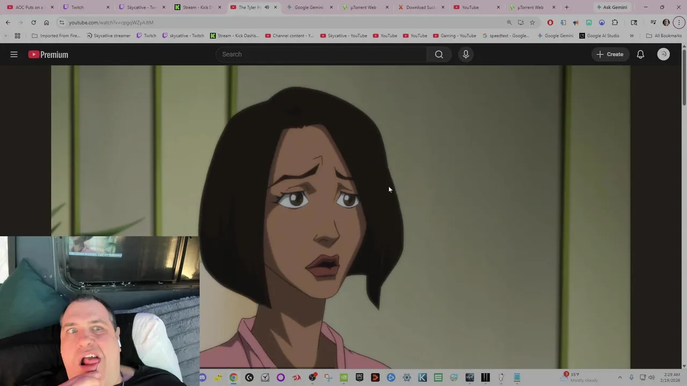Go back with the browser back arrow
The image size is (687, 386).
click(8, 23)
